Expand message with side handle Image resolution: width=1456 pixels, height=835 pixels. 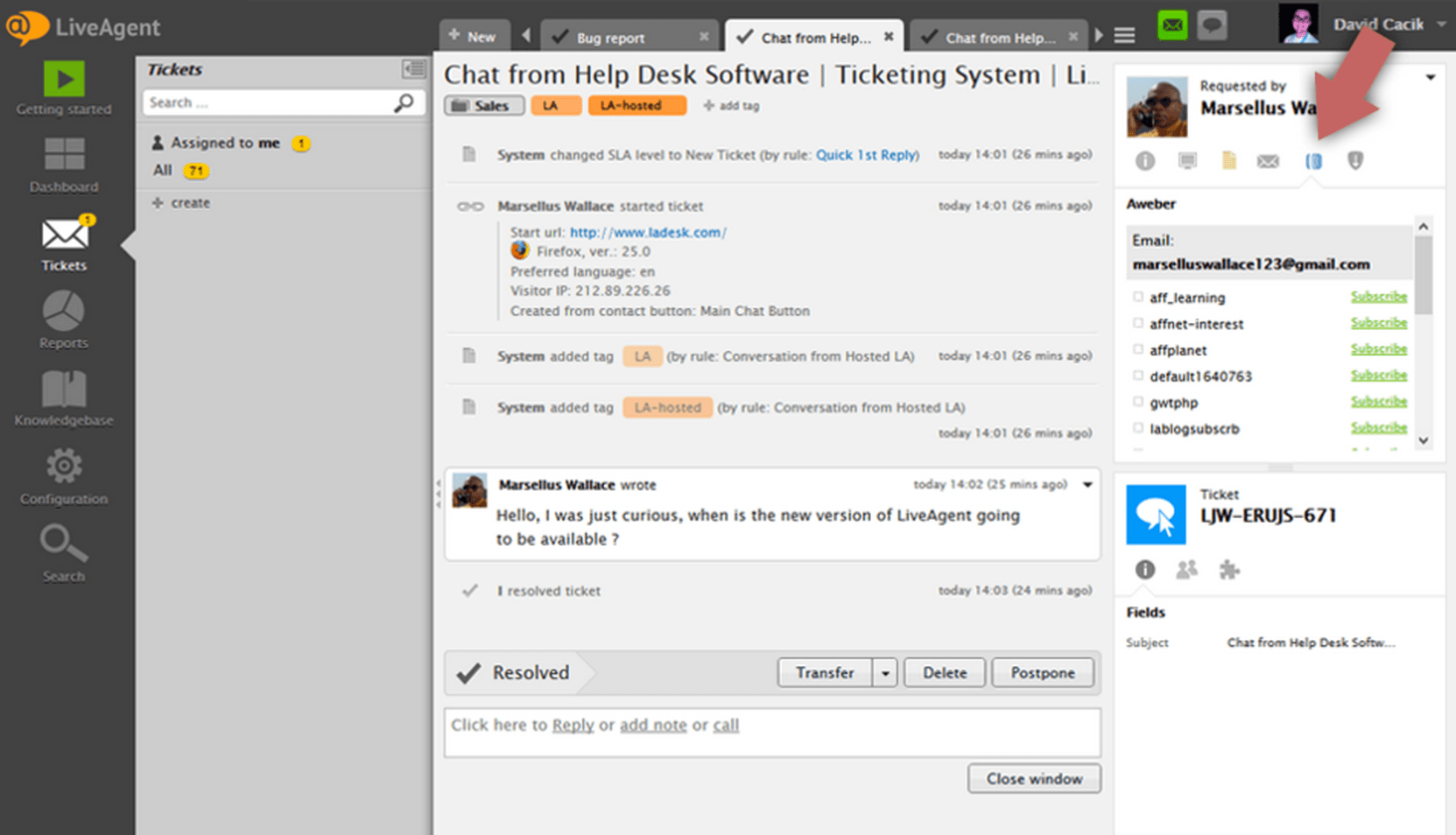(x=439, y=494)
